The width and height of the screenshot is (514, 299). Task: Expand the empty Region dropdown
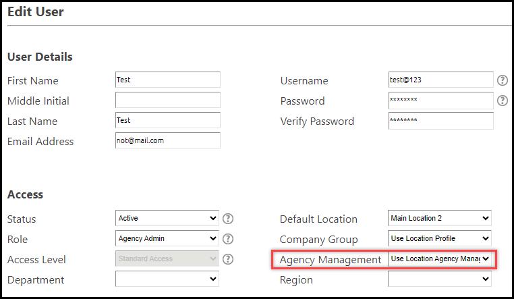point(440,279)
